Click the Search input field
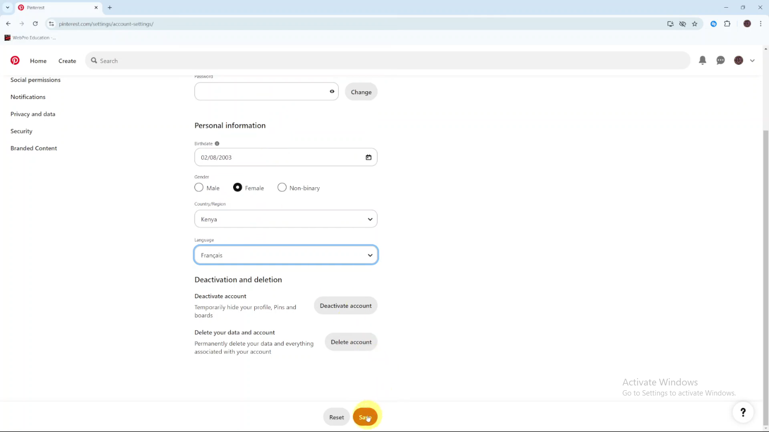Image resolution: width=769 pixels, height=432 pixels. [x=387, y=60]
